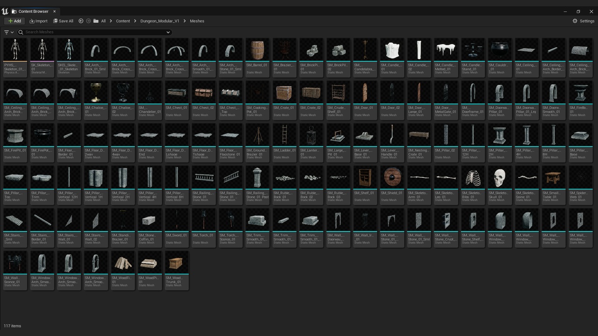Click Dungeon_Modular_V1 in the breadcrumb path
The height and width of the screenshot is (336, 598).
(160, 21)
